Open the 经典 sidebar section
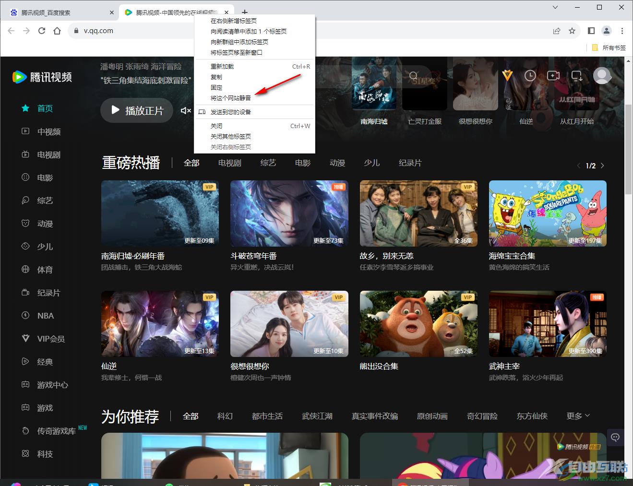The height and width of the screenshot is (486, 633). (x=37, y=362)
